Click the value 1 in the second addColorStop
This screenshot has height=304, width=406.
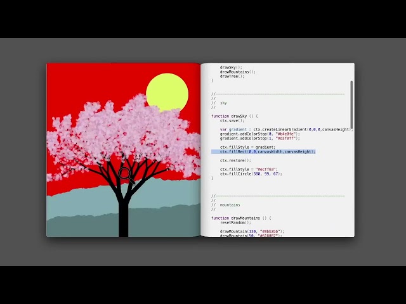270,138
